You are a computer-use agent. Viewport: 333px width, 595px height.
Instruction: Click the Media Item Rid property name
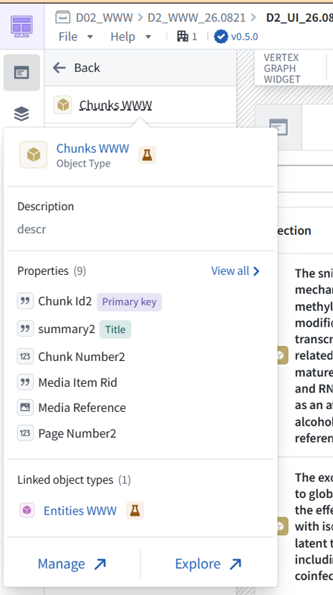[77, 382]
